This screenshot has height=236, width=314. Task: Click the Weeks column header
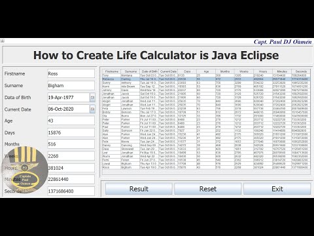click(244, 71)
